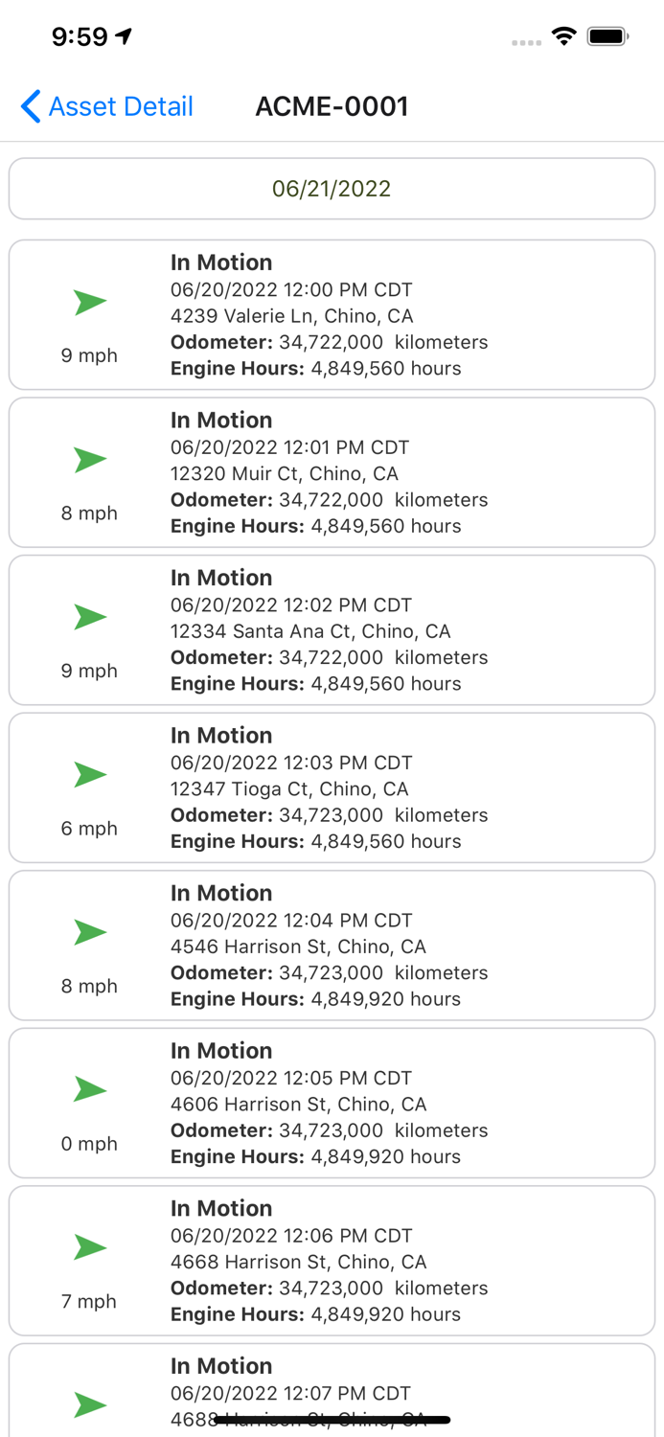Tap green motion arrow beside Muir Ct entry
Image resolution: width=664 pixels, height=1437 pixels.
[x=90, y=460]
